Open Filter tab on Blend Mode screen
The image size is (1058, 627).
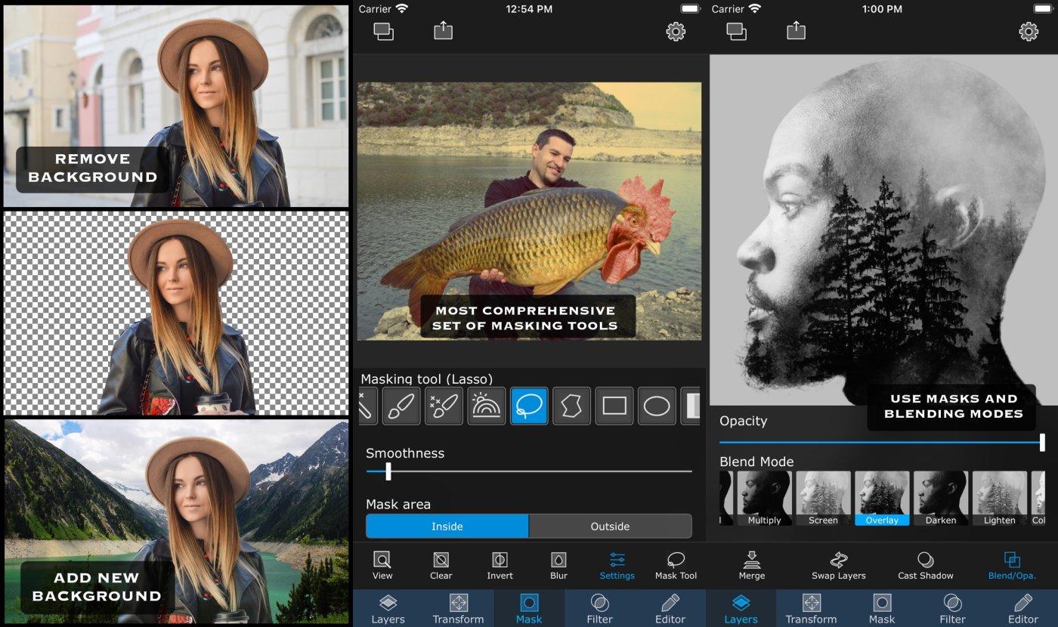pos(953,609)
